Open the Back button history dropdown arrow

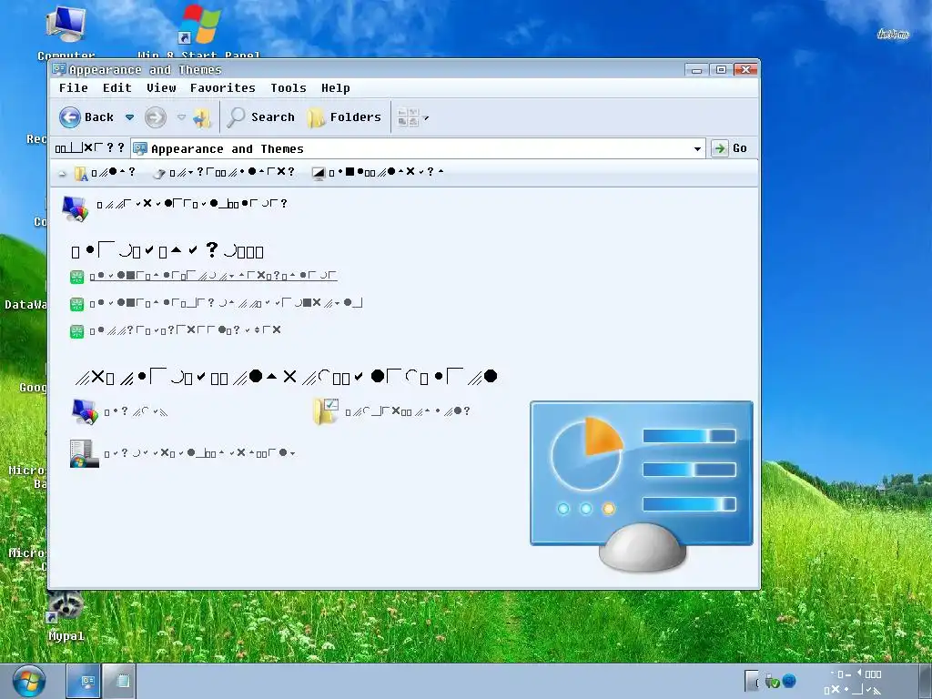[129, 117]
